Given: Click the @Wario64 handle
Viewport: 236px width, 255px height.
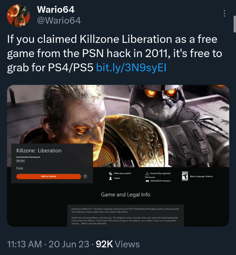Looking at the screenshot, I should click(59, 21).
